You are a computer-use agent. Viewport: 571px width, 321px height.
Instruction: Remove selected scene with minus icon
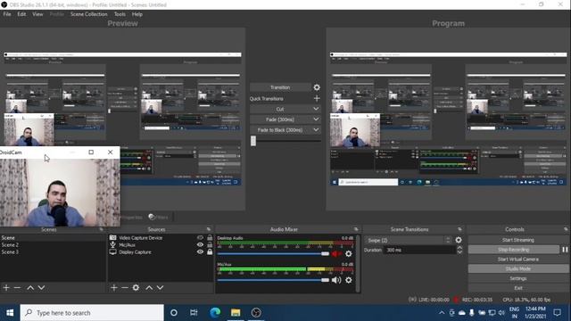[x=17, y=287]
